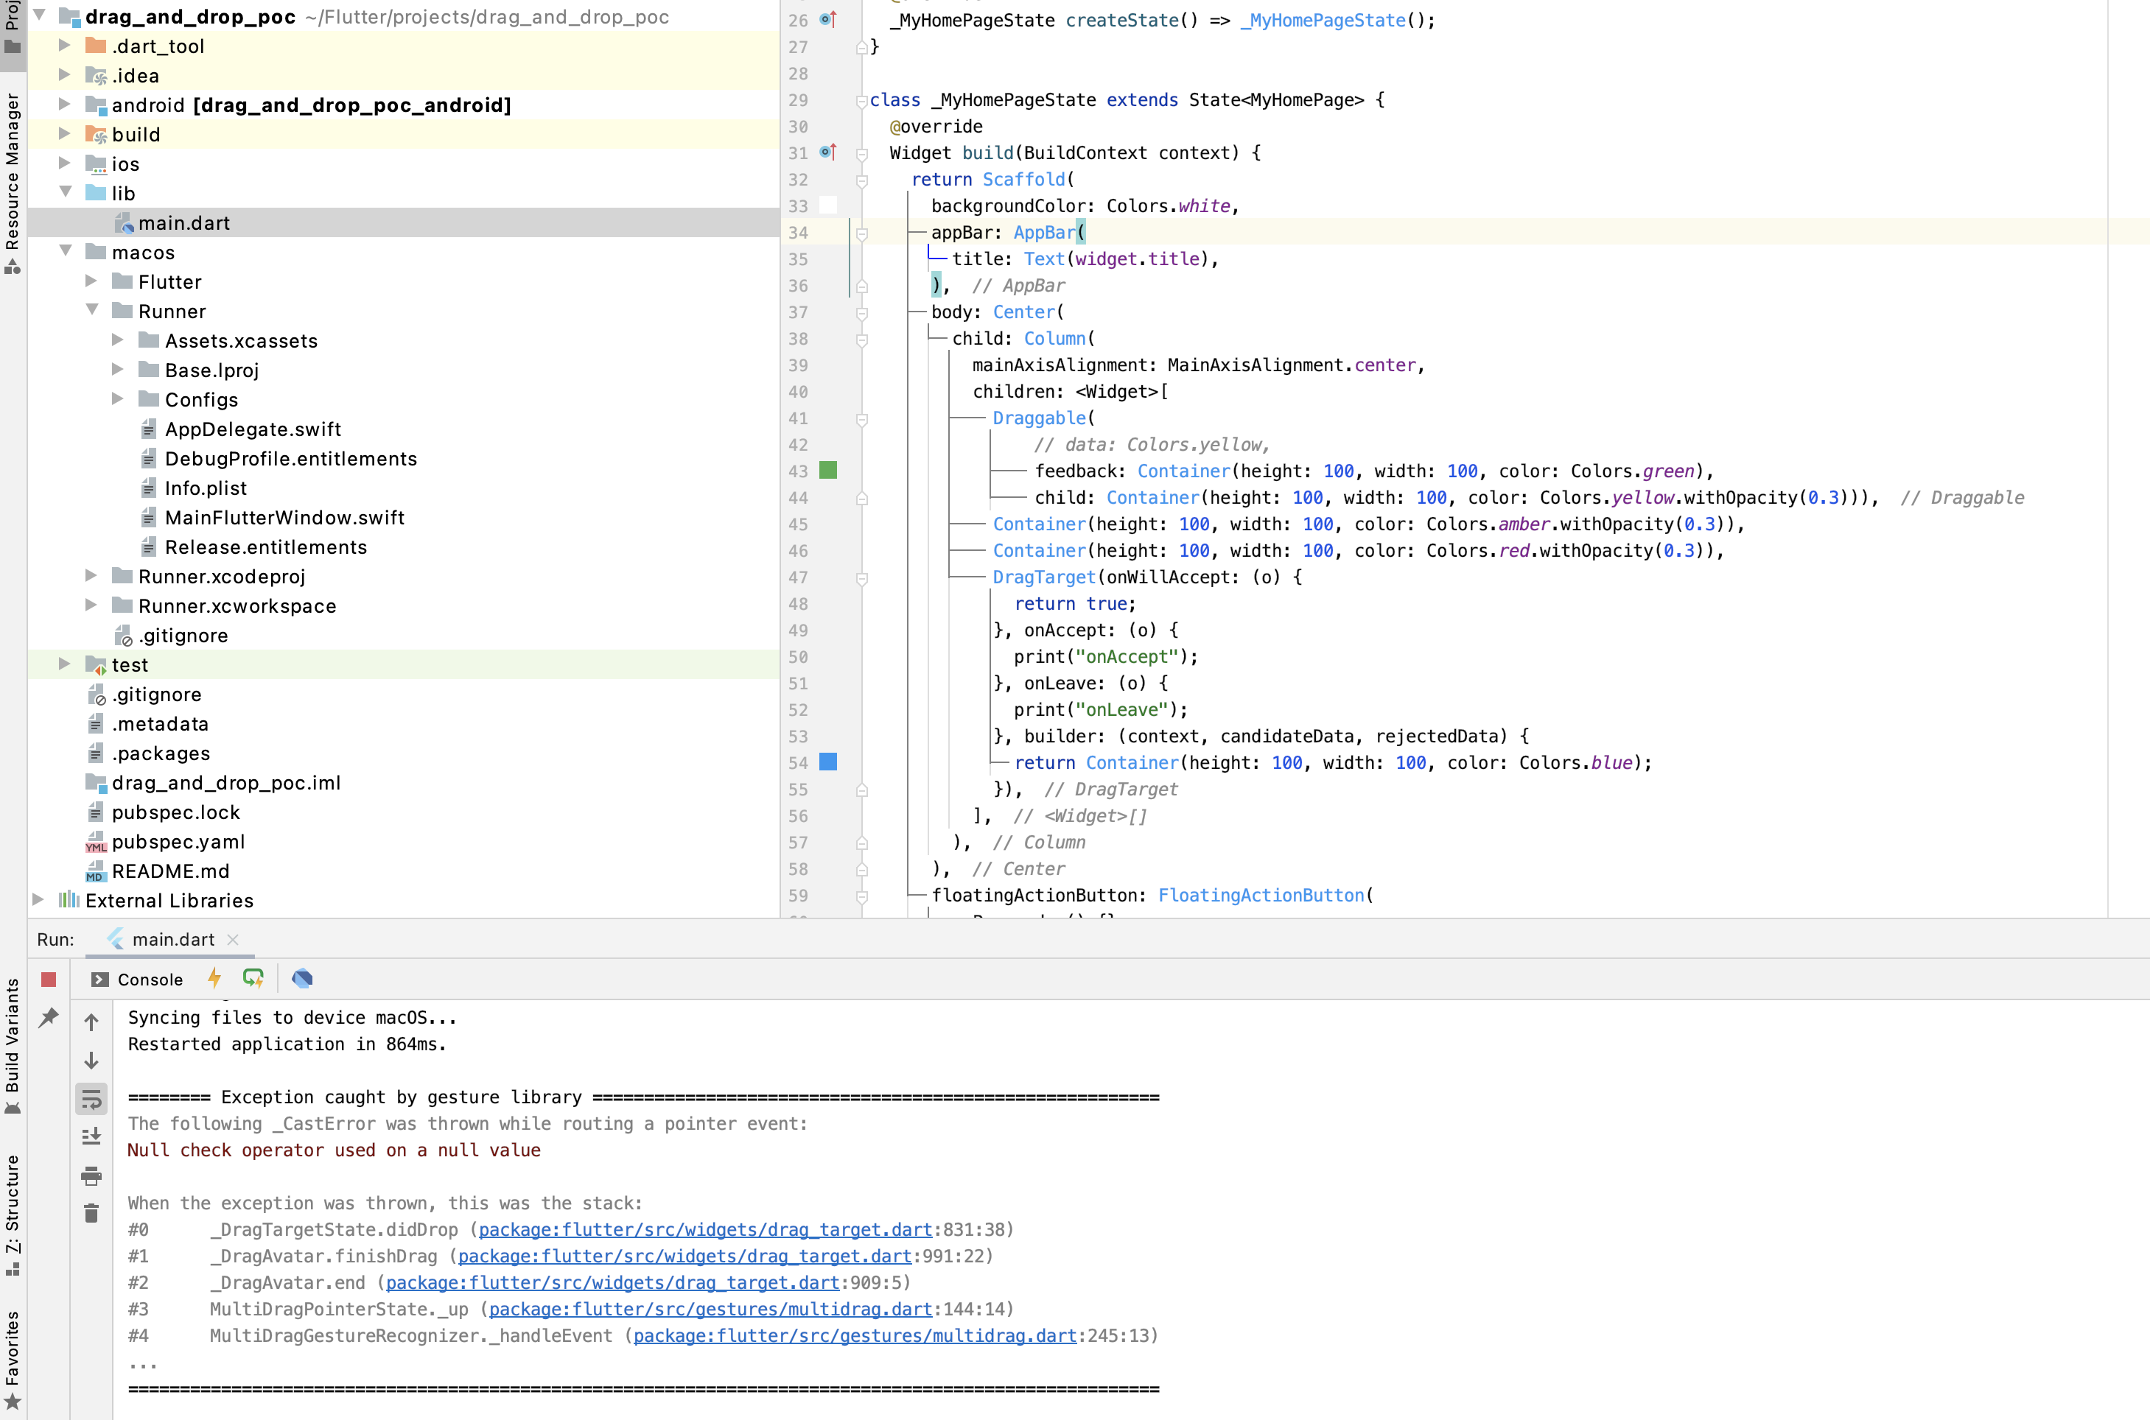
Task: Hot restart the application
Action: pos(253,979)
